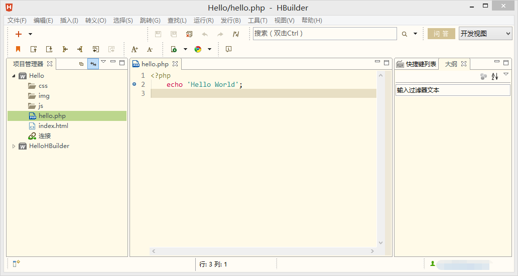This screenshot has width=518, height=276.
Task: Click the Chrome browser icon
Action: pyautogui.click(x=198, y=49)
